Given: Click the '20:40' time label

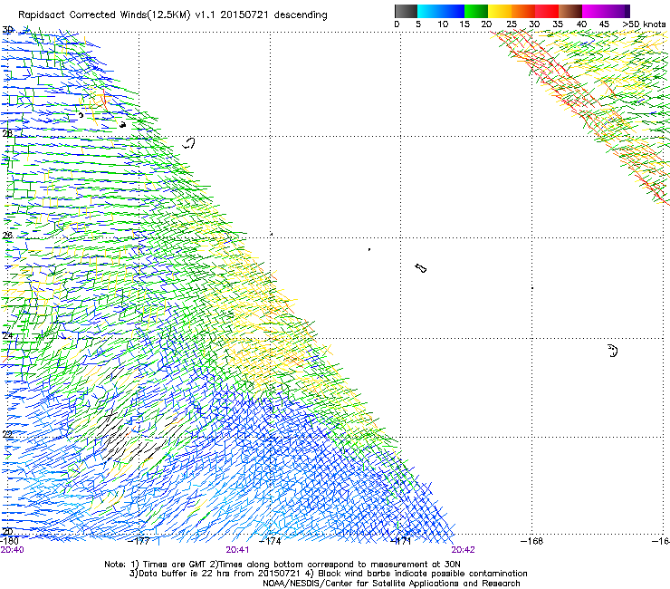Looking at the screenshot, I should 12,550.
